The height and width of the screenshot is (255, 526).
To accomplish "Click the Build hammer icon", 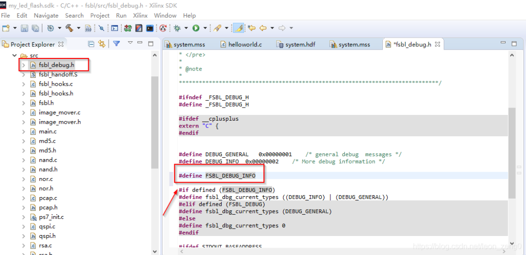I will [x=69, y=28].
